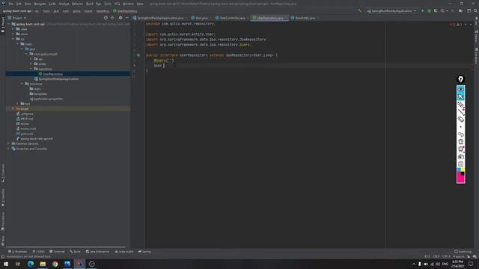Viewport: 479px width, 269px height.
Task: Click UserRepository in the breadcrumb bar
Action: pos(125,11)
